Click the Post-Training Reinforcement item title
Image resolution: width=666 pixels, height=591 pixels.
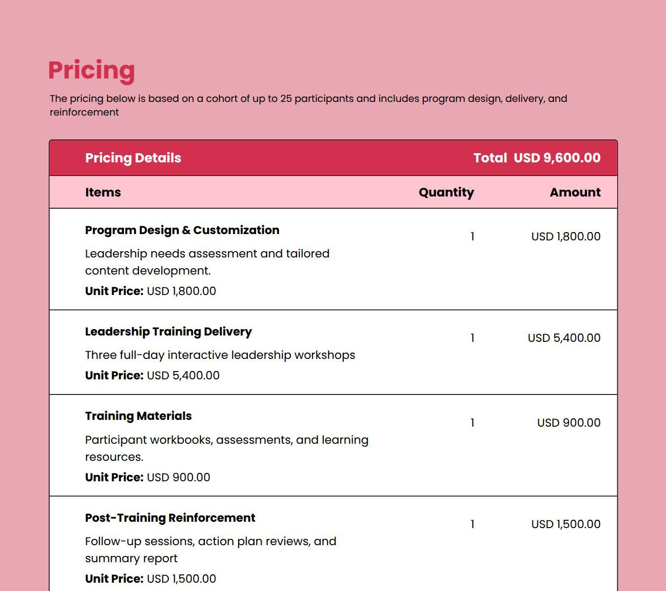(170, 518)
